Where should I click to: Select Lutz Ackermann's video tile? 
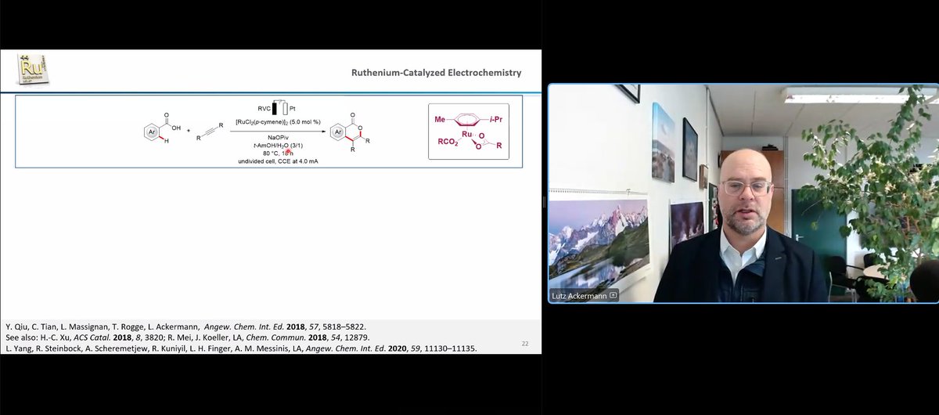(x=743, y=193)
